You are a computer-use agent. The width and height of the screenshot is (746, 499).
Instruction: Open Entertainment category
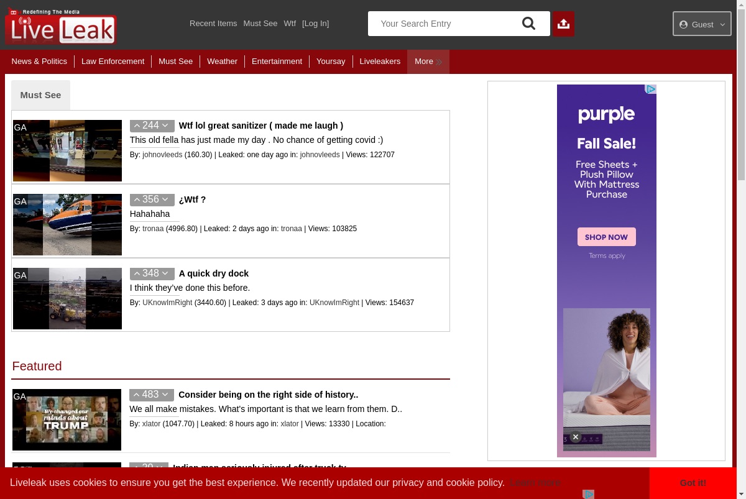277,62
